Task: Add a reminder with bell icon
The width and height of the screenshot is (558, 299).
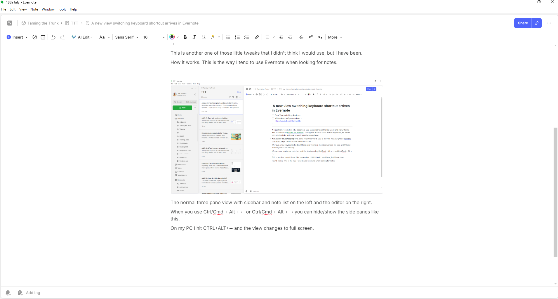Action: 8,293
